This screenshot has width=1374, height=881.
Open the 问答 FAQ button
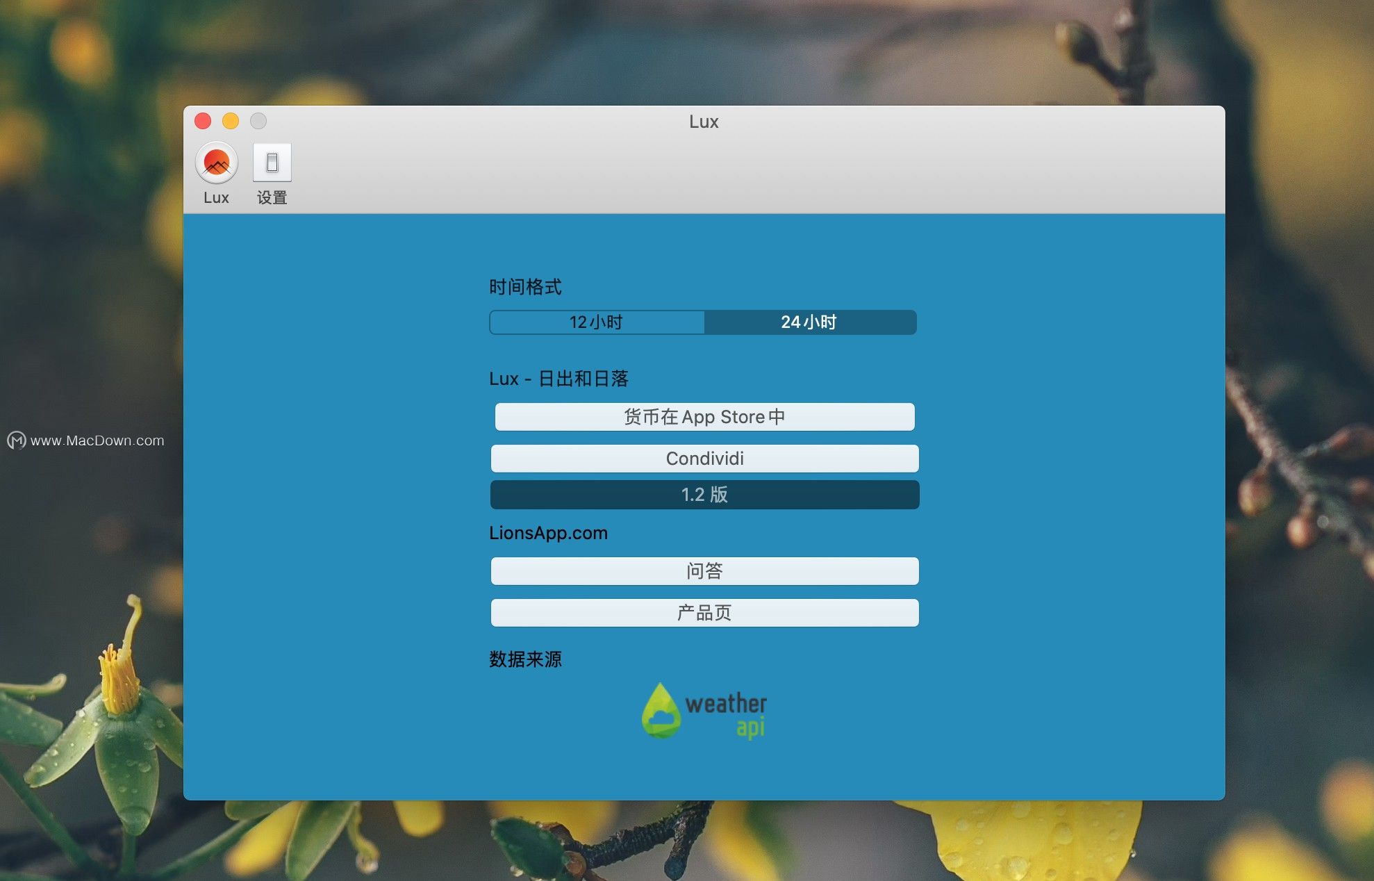point(704,571)
